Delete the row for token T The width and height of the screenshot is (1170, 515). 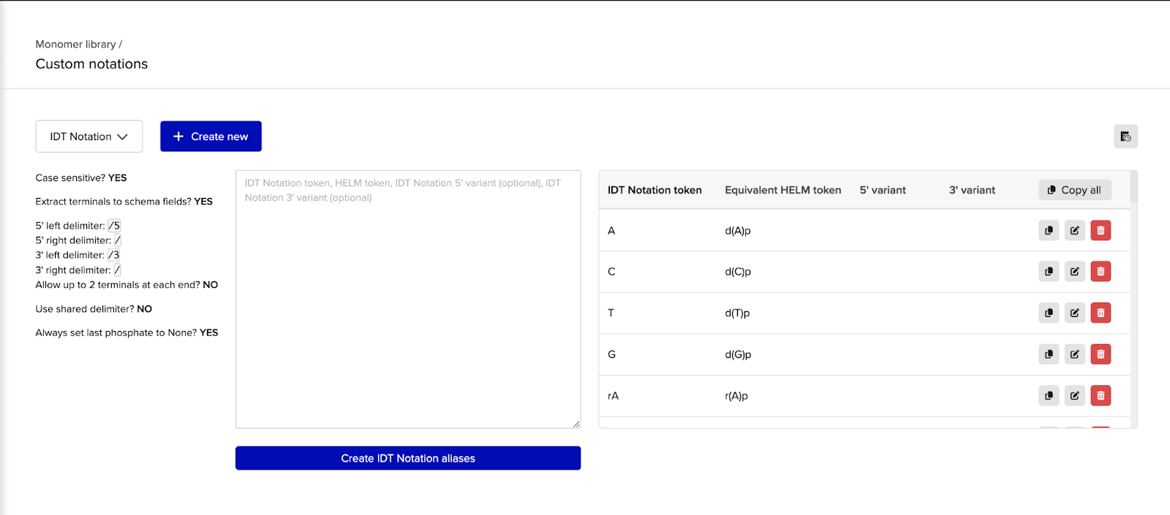(1101, 313)
